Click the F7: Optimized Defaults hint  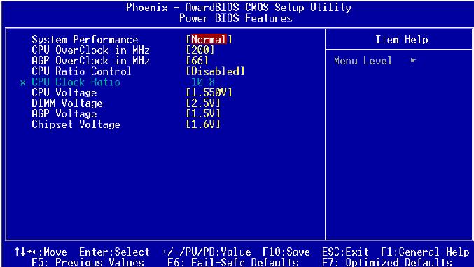click(387, 262)
